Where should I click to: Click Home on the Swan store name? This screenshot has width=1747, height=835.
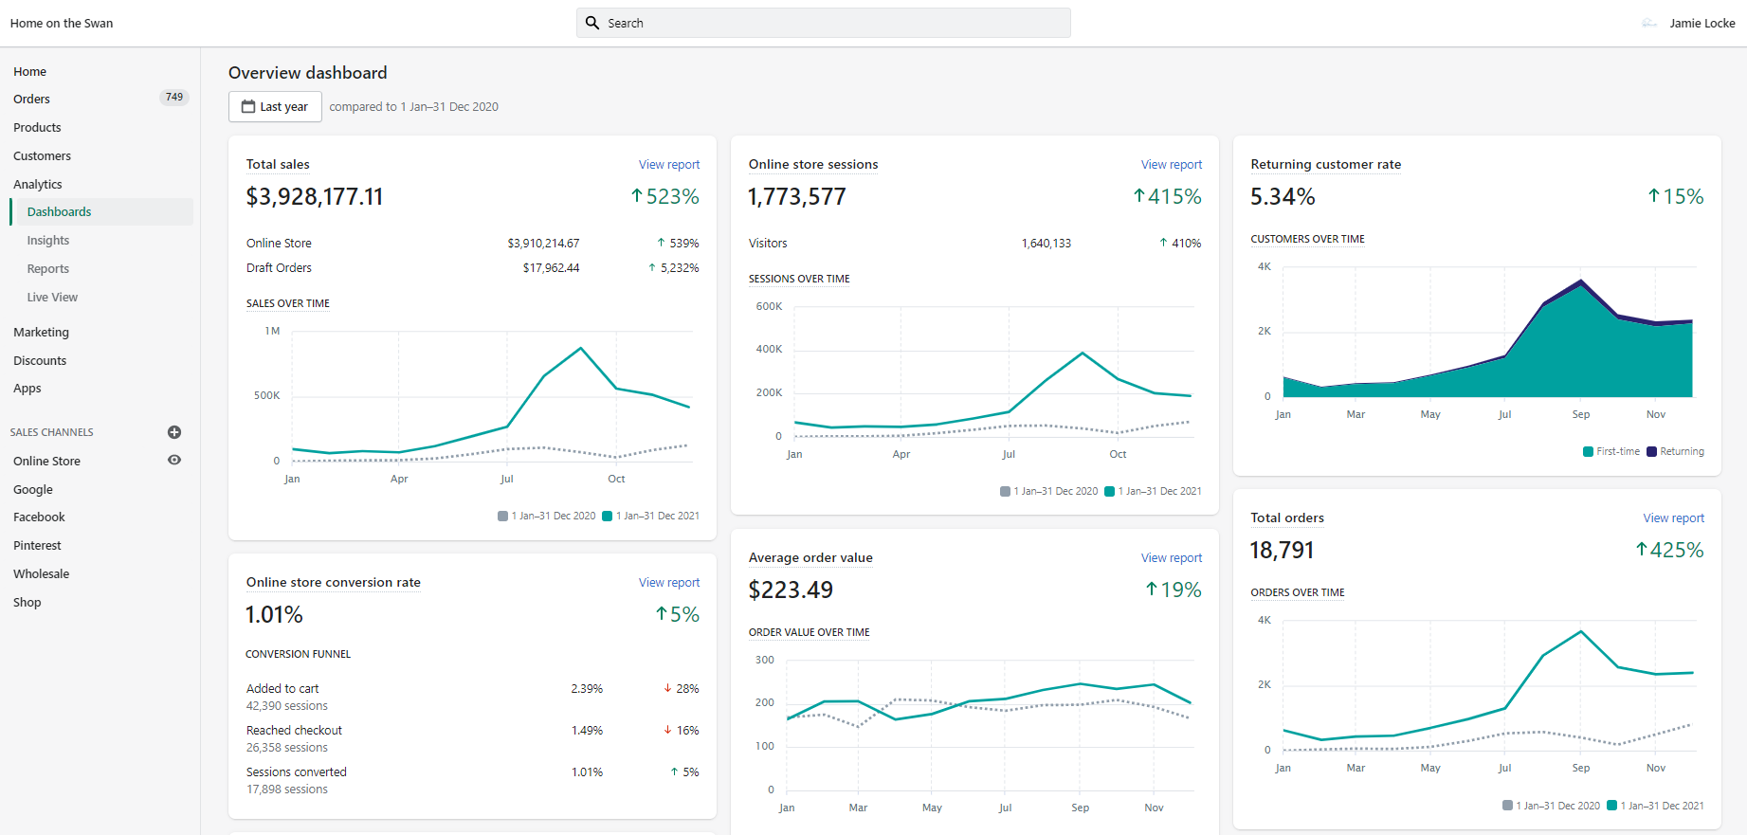point(62,23)
